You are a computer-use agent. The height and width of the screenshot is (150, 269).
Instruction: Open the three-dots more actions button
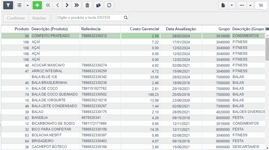[x=242, y=5]
